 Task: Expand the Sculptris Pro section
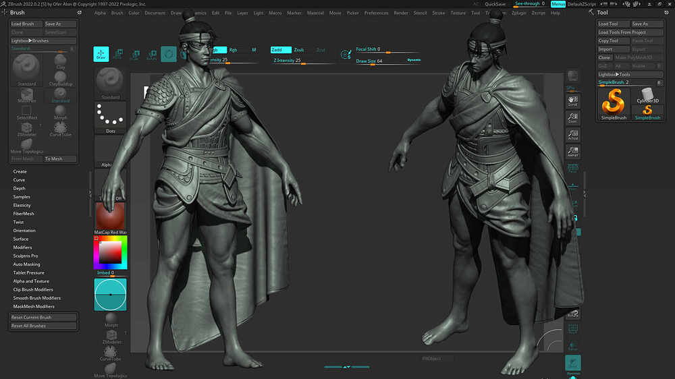pyautogui.click(x=26, y=256)
